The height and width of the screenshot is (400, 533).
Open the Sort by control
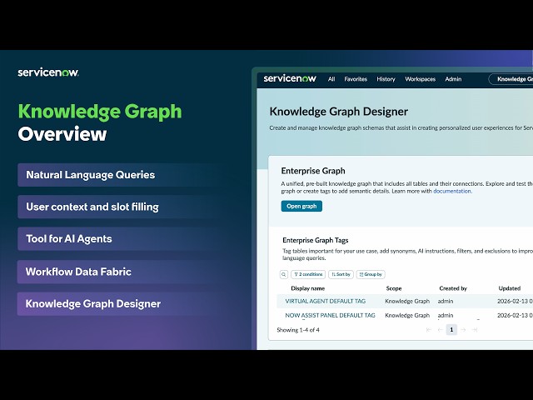click(x=341, y=274)
